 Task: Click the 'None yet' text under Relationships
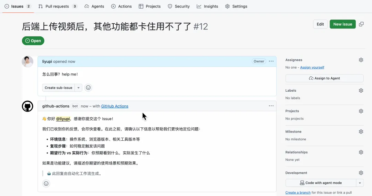click(x=292, y=160)
